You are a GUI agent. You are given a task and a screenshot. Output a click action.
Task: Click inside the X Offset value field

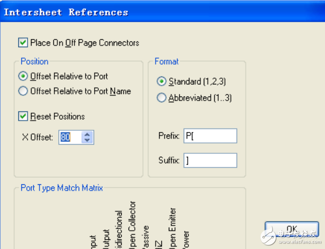[x=70, y=138]
